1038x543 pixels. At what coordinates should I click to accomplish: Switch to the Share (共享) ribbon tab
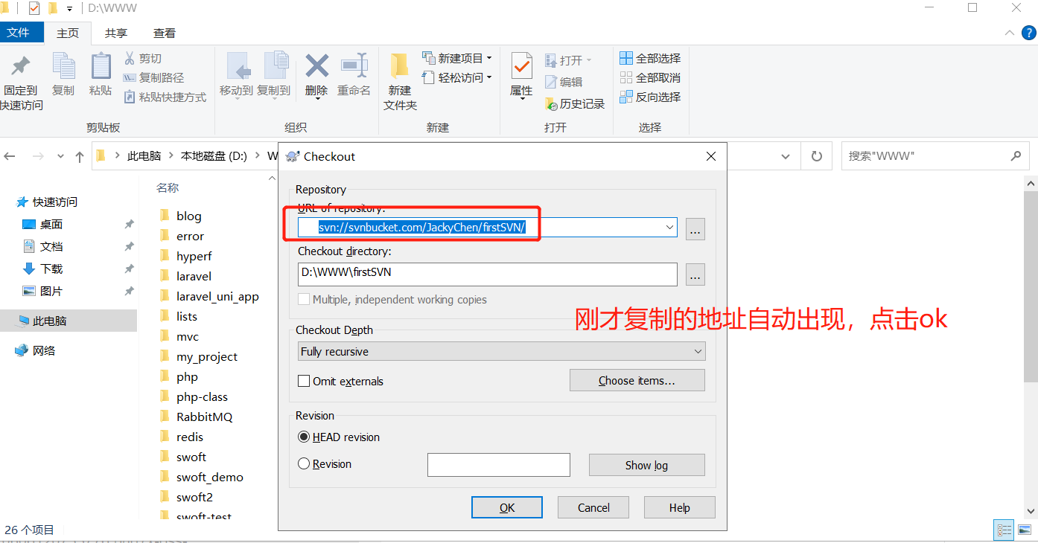click(x=116, y=33)
